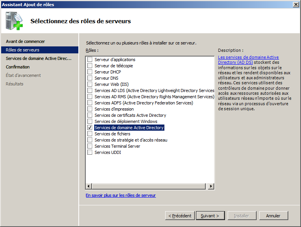Open the AD DS description link
301x227 pixels.
tap(248, 60)
